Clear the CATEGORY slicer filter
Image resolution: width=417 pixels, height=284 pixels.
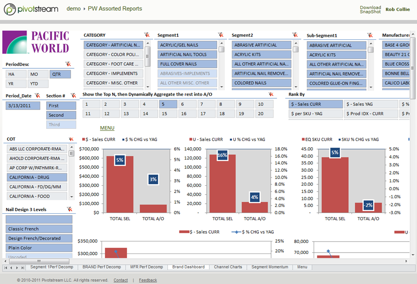coord(147,35)
